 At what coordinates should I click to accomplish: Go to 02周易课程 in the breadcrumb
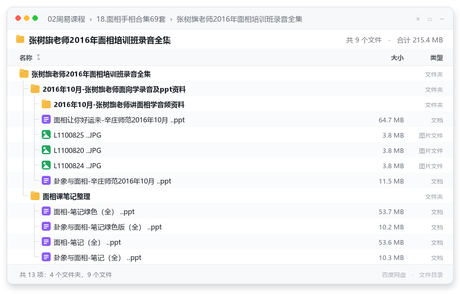pos(66,19)
